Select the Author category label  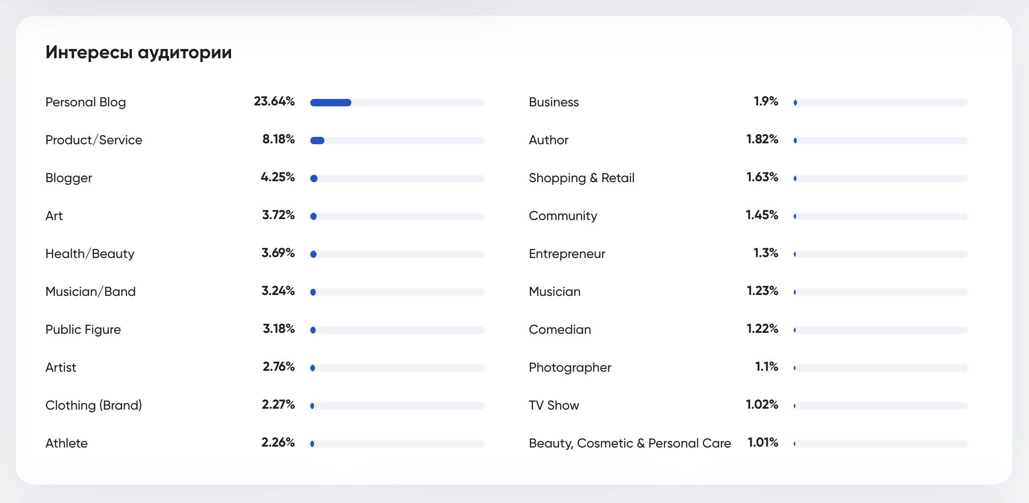tap(548, 140)
